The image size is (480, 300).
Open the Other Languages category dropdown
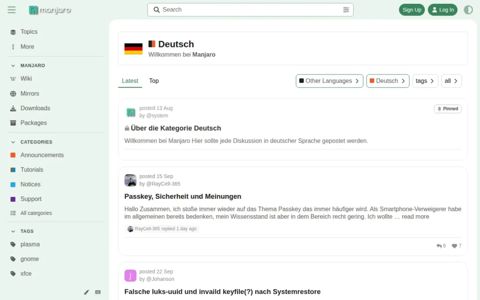(x=330, y=81)
